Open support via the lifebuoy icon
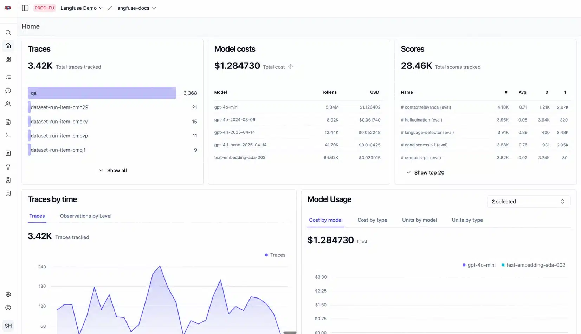The height and width of the screenshot is (334, 581). pos(8,308)
